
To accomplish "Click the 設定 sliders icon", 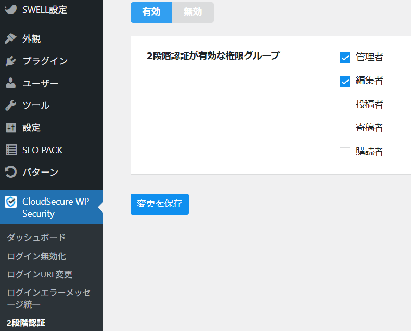I will pyautogui.click(x=10, y=128).
